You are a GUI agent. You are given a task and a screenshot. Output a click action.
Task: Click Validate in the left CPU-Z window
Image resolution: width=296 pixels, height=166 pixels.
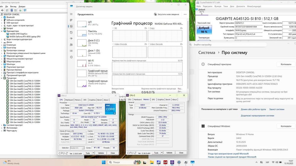click(101, 153)
